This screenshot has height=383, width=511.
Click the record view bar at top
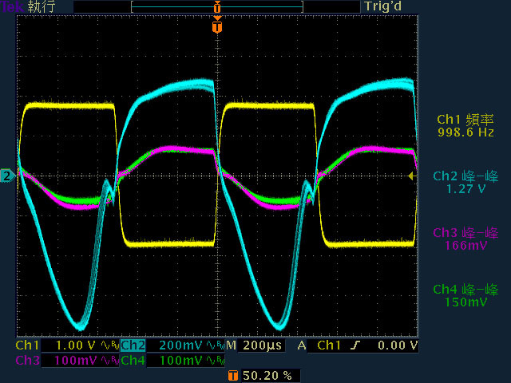click(x=217, y=6)
